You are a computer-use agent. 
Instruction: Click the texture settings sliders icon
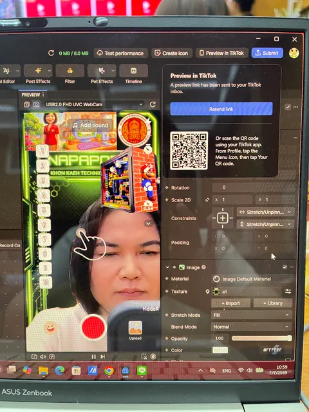[x=288, y=291]
